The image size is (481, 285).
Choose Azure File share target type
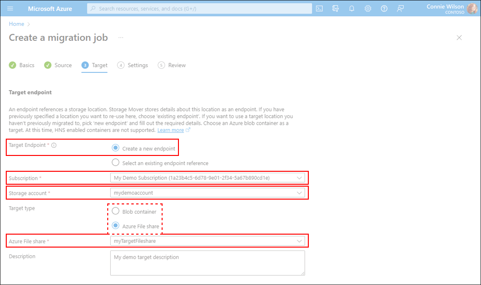click(x=115, y=226)
